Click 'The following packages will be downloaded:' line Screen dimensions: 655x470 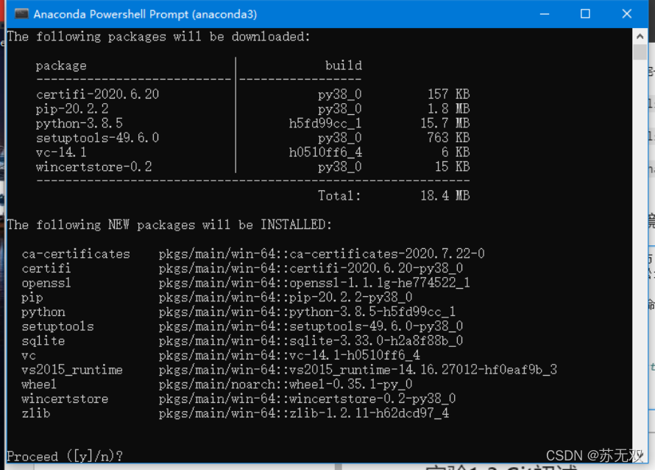159,37
